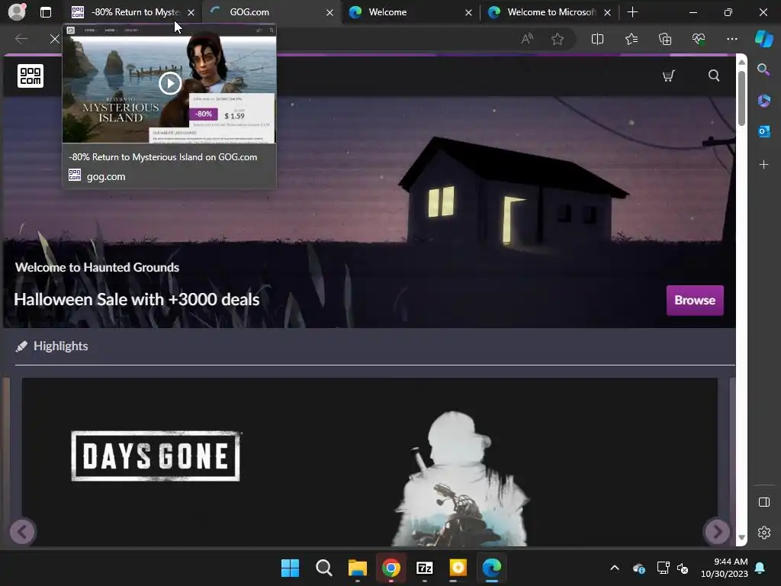
Task: Open the notifications bell
Action: point(760,568)
